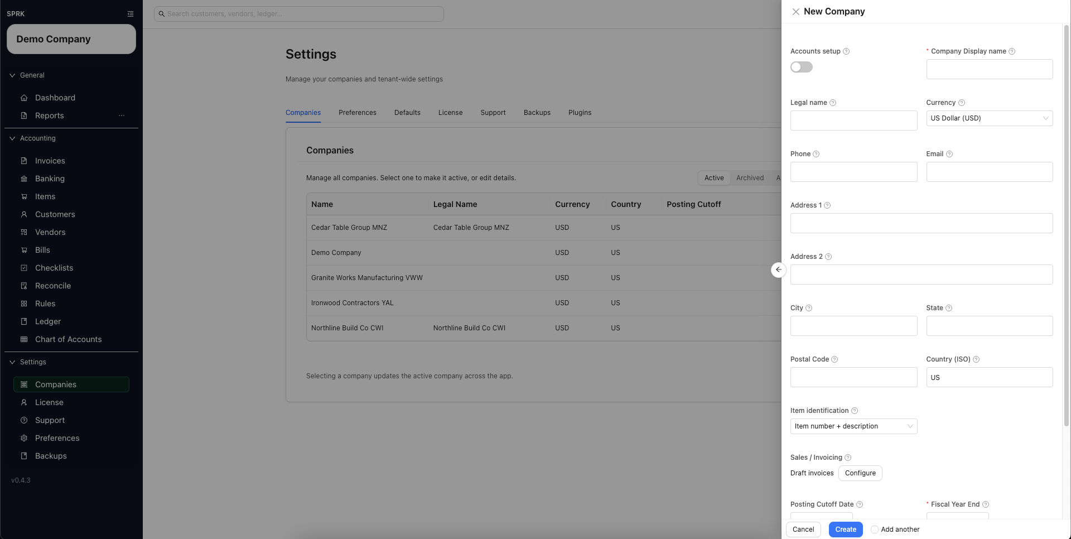Open the License tab
The height and width of the screenshot is (539, 1071).
[450, 113]
